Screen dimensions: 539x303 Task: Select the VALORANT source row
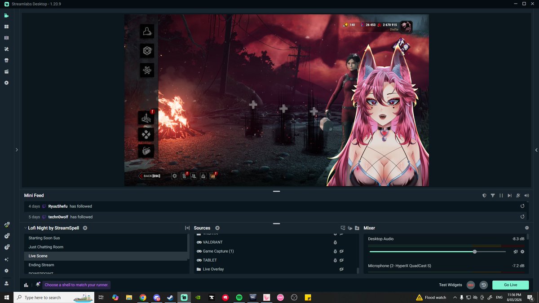tap(275, 242)
